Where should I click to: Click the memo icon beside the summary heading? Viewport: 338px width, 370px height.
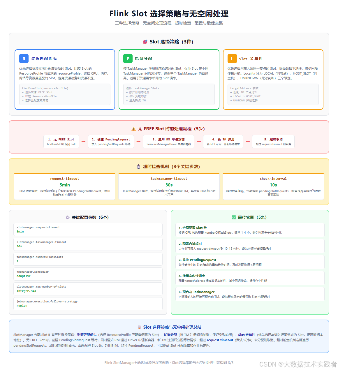pyautogui.click(x=140, y=327)
